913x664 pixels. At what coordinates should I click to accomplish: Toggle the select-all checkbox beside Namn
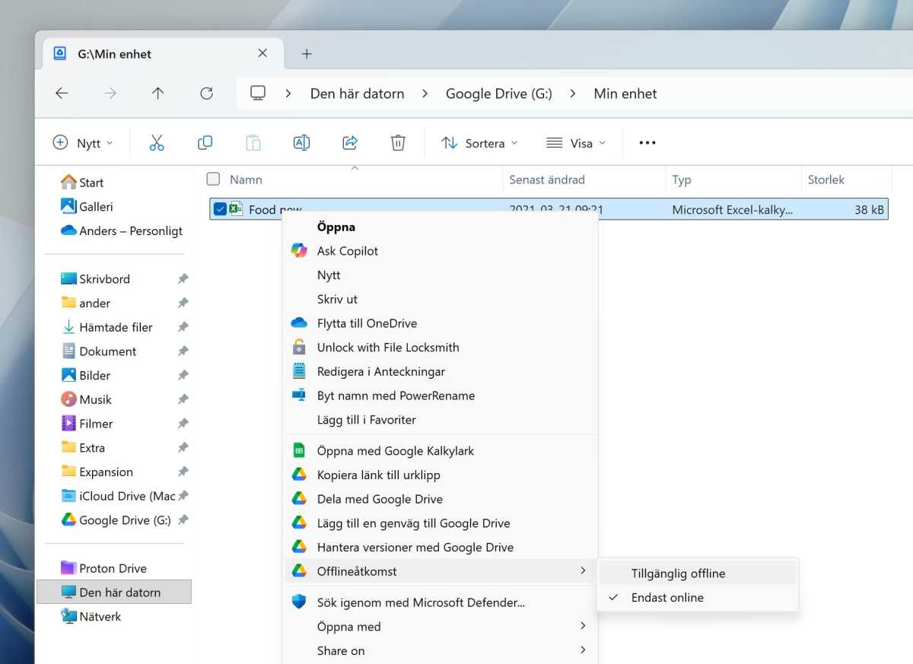click(x=214, y=180)
